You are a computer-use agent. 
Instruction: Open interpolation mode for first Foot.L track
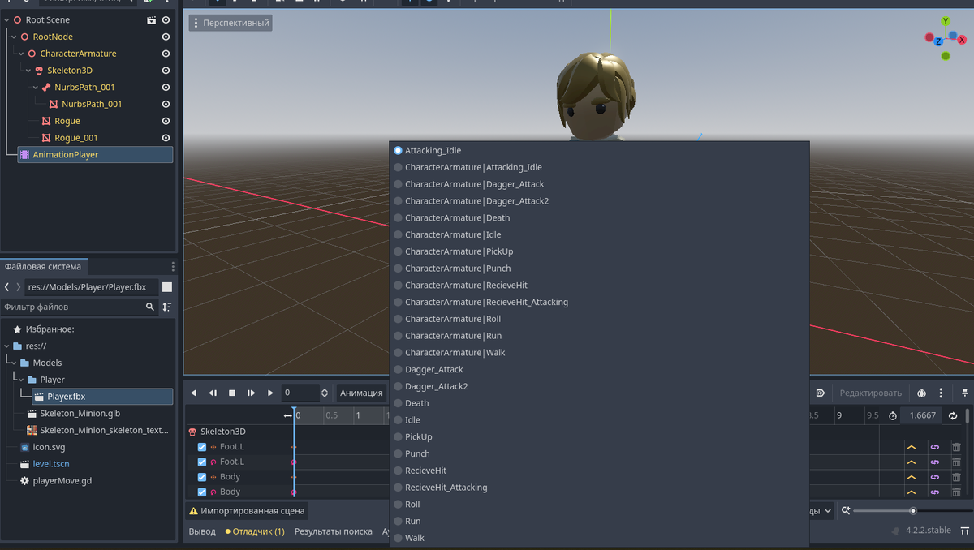[x=912, y=447]
